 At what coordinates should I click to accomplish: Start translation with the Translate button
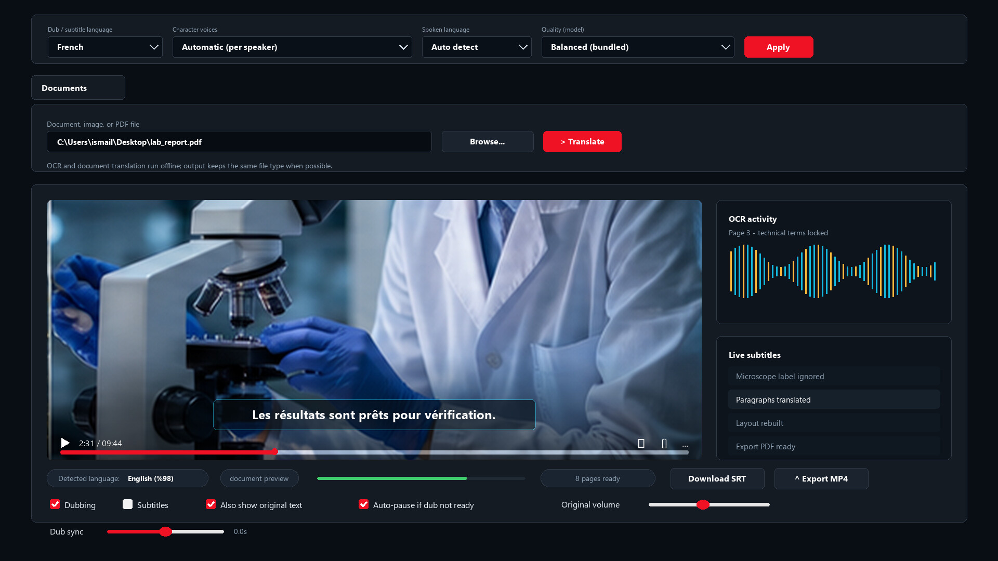click(582, 142)
